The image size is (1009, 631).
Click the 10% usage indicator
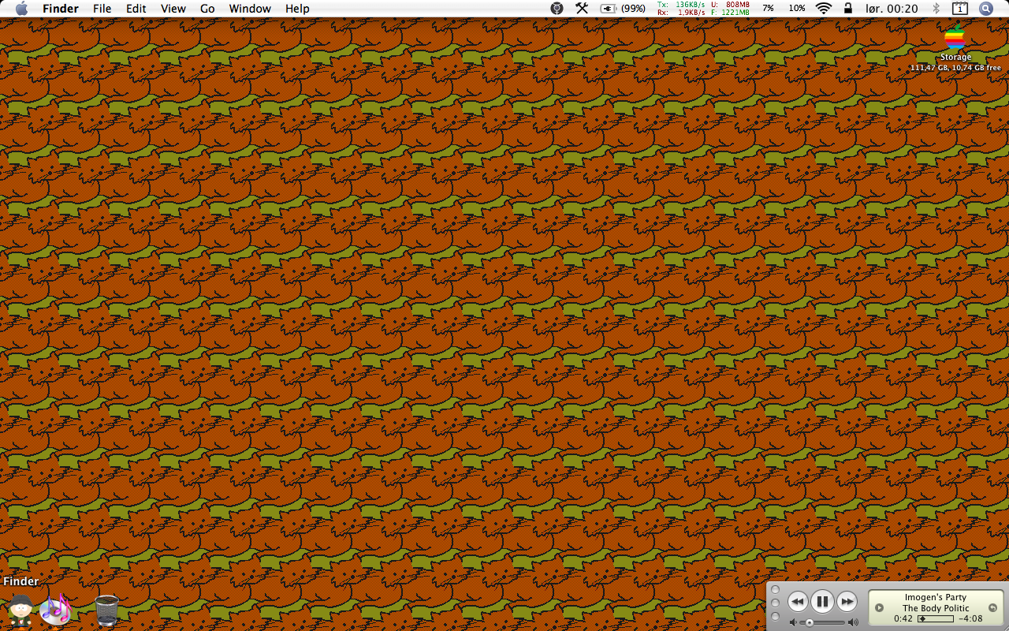tap(797, 9)
